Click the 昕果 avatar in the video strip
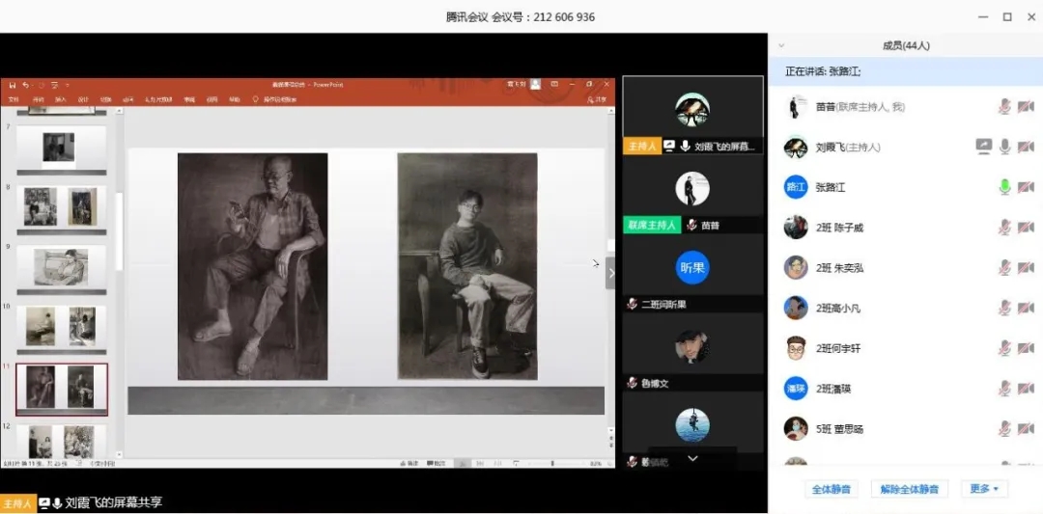The image size is (1043, 514). 692,268
